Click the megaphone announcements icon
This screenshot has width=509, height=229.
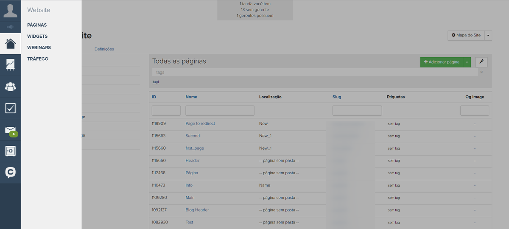pyautogui.click(x=10, y=27)
